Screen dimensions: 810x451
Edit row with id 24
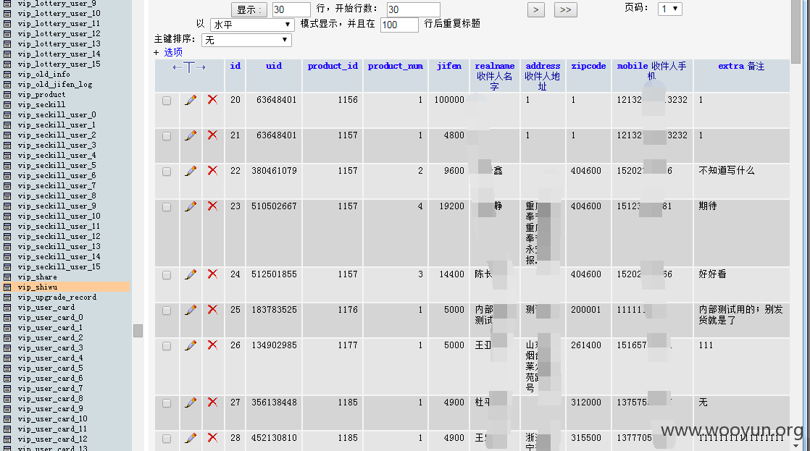click(191, 274)
